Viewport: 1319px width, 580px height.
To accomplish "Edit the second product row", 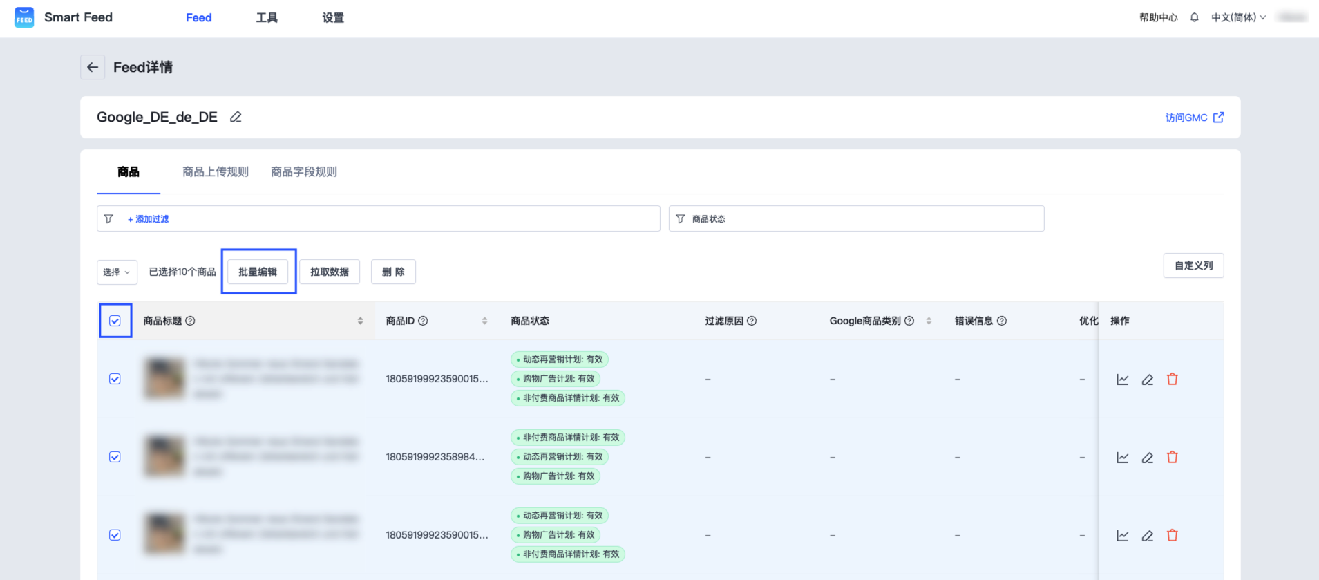I will click(1147, 458).
